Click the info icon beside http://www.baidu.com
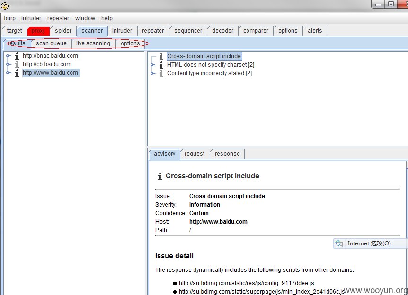Viewport: 408px width, 295px height. tap(17, 73)
